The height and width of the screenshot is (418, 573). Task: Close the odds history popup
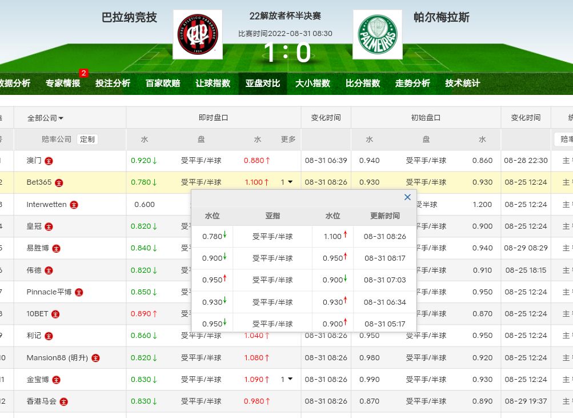[x=407, y=197]
